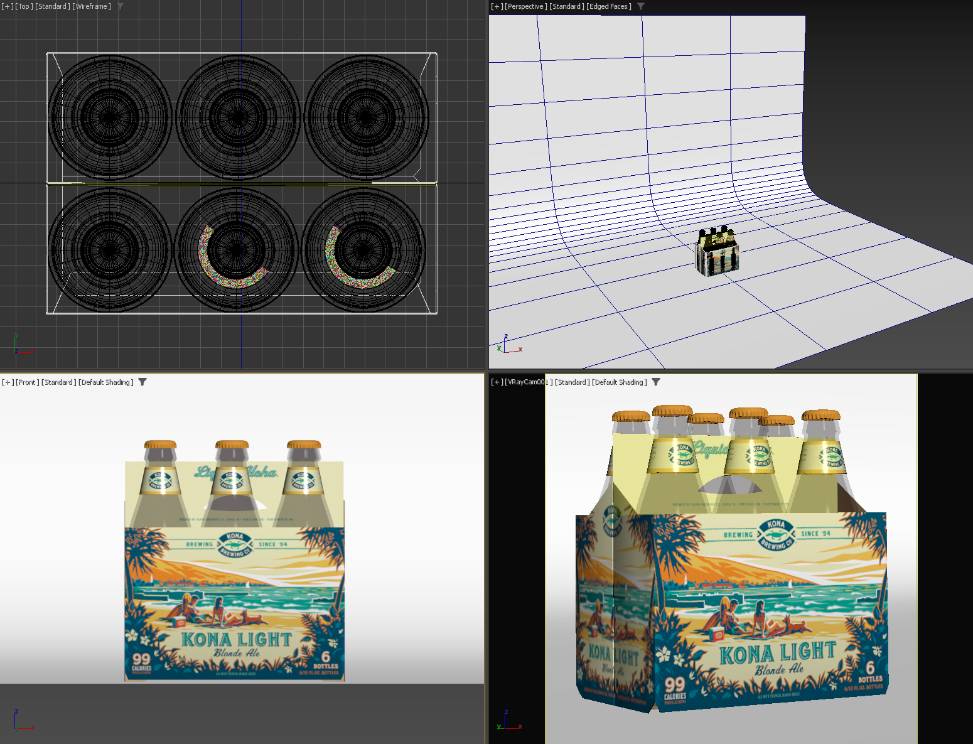973x744 pixels.
Task: Open the [Standard] menu in the Top viewport
Action: 53,6
